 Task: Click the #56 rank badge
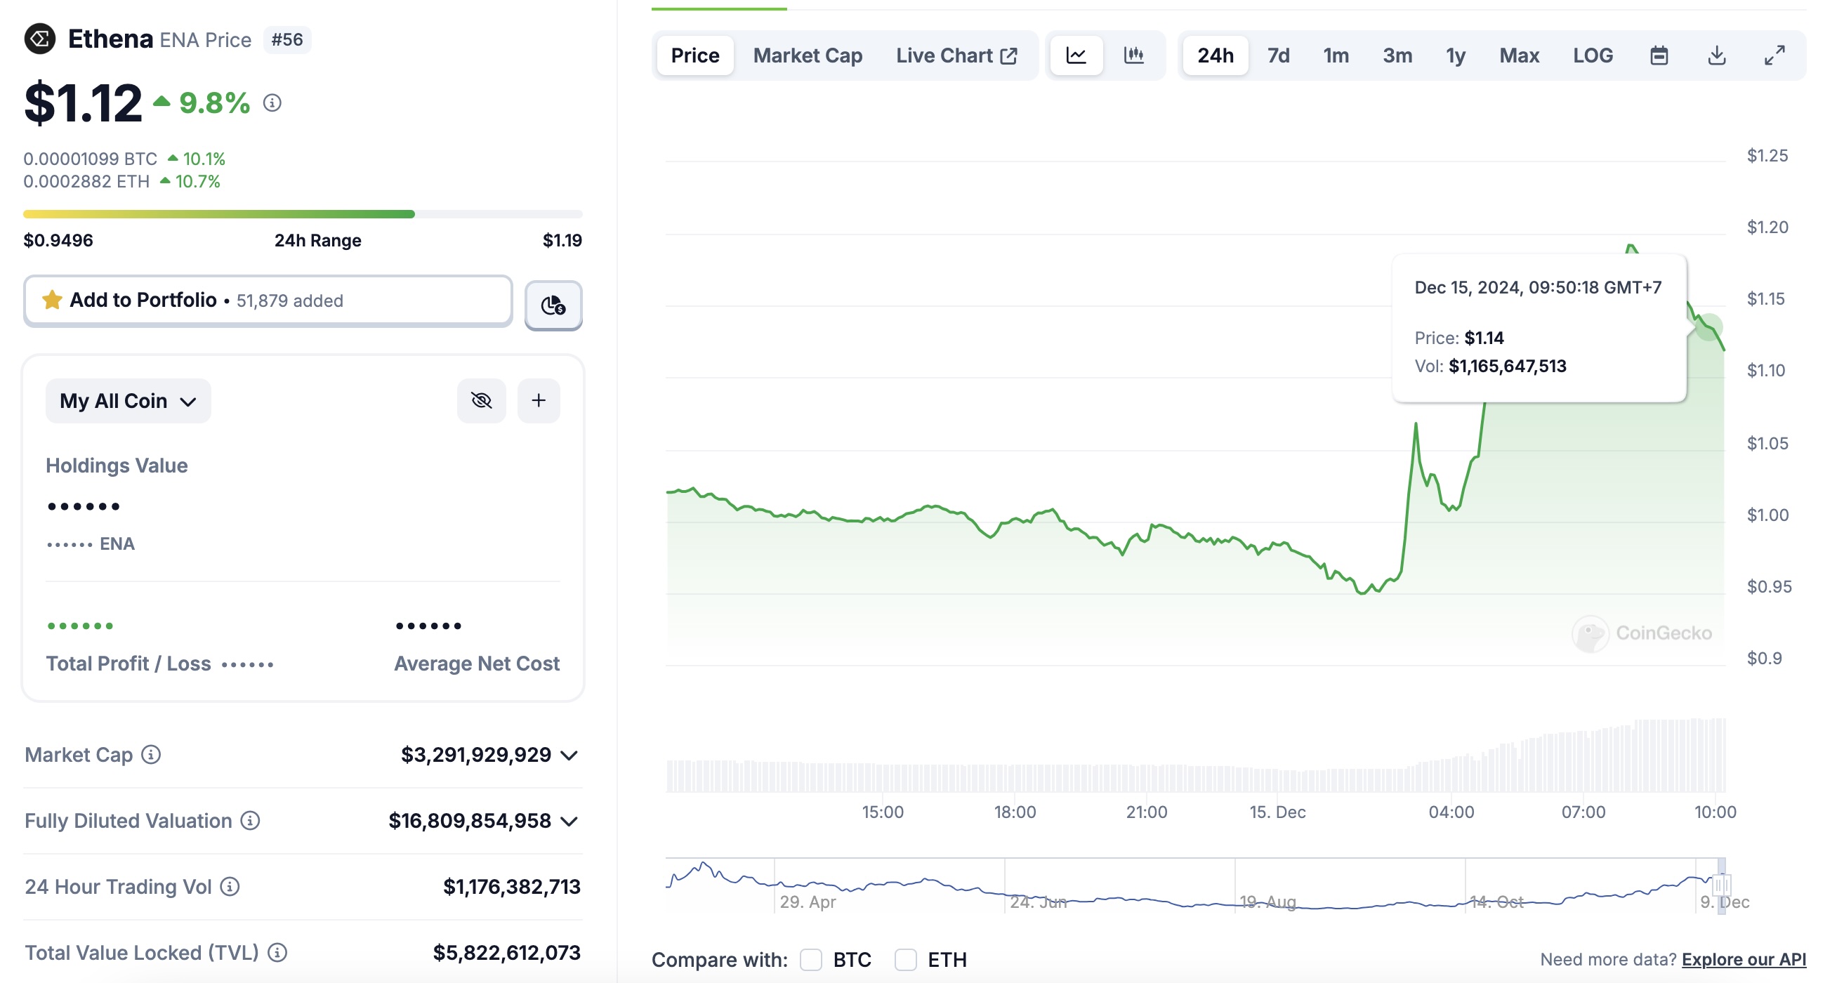click(x=287, y=39)
